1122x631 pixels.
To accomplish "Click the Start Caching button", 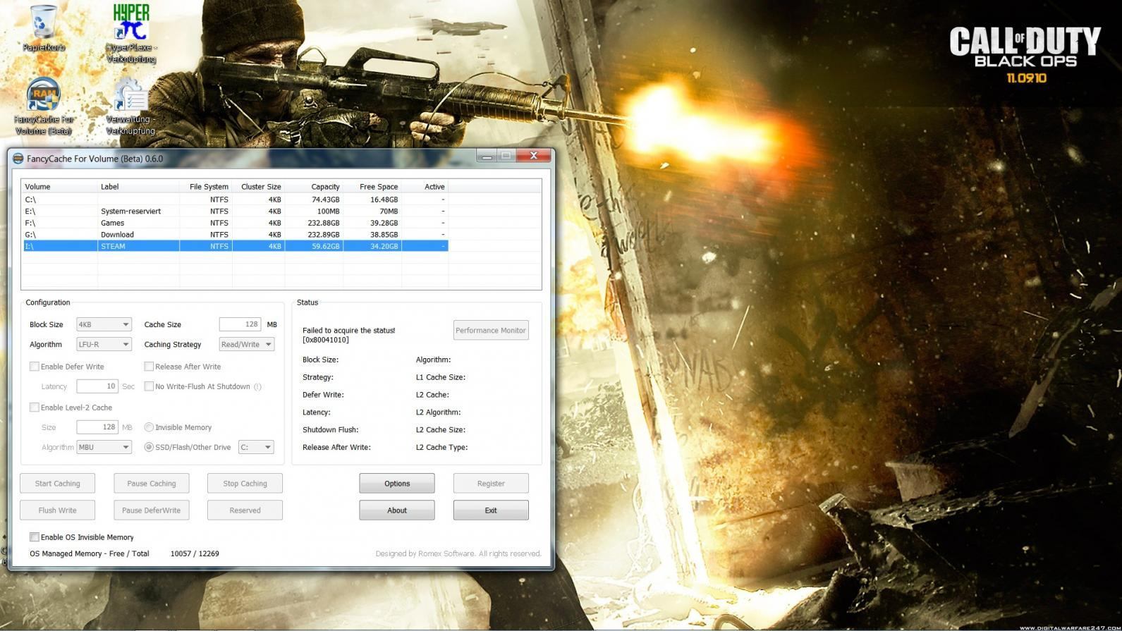I will tap(58, 484).
